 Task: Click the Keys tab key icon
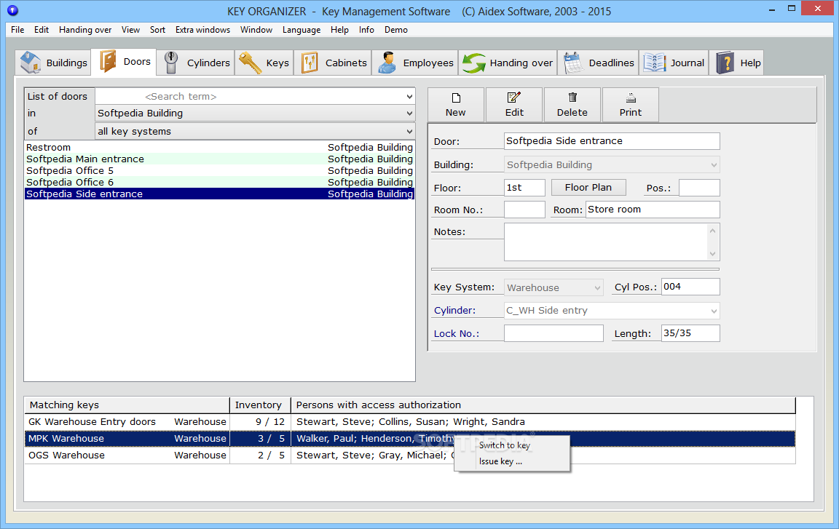250,63
